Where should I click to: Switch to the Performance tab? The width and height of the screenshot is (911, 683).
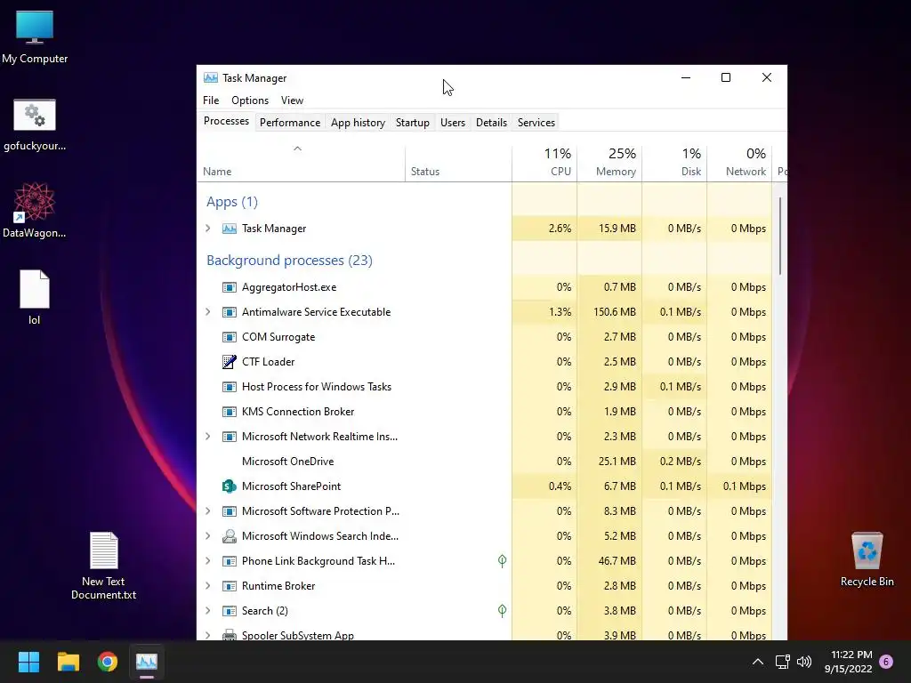(x=290, y=123)
